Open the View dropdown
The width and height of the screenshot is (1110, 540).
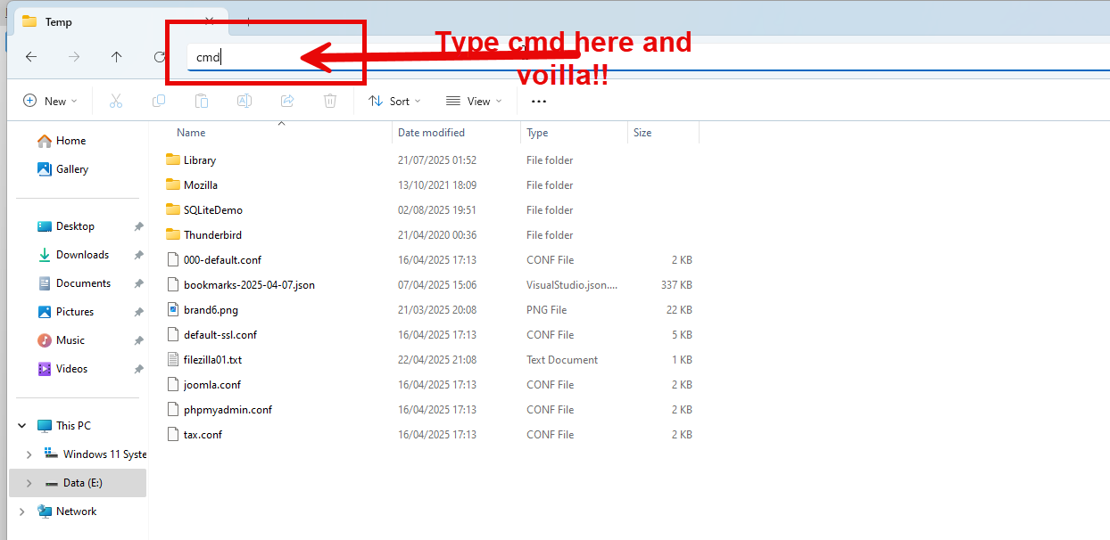(x=474, y=102)
